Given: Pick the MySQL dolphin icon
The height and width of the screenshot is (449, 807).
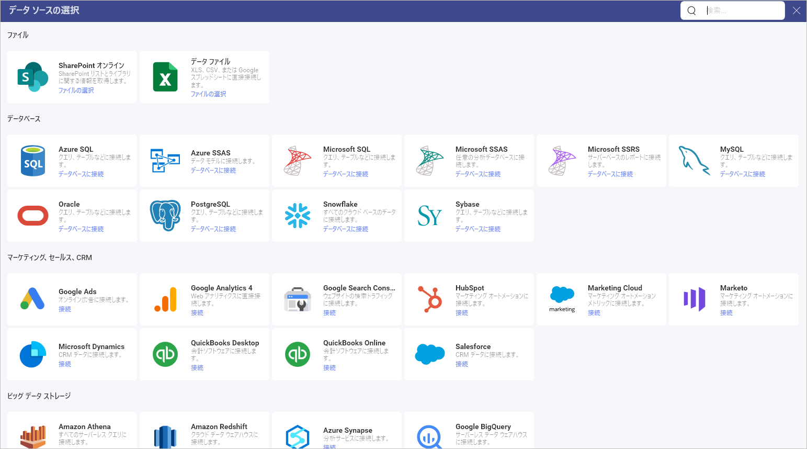Looking at the screenshot, I should click(x=695, y=161).
